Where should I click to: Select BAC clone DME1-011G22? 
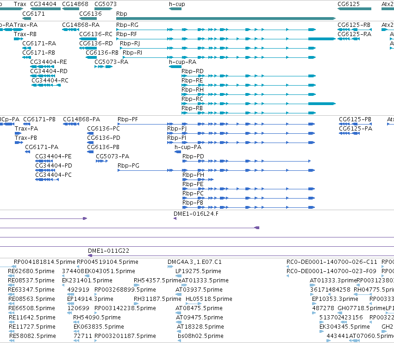(x=108, y=251)
